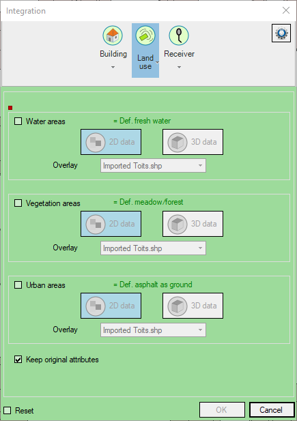Screen dimensions: 297x421
Task: Expand the arrow below Building
Action: (x=113, y=67)
